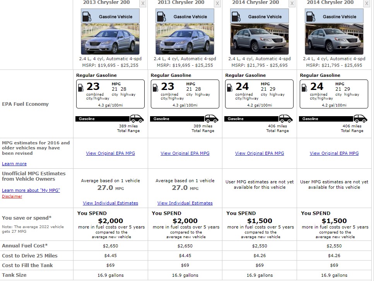The height and width of the screenshot is (281, 374).
Task: Select the Tank Size row label
Action: [14, 275]
